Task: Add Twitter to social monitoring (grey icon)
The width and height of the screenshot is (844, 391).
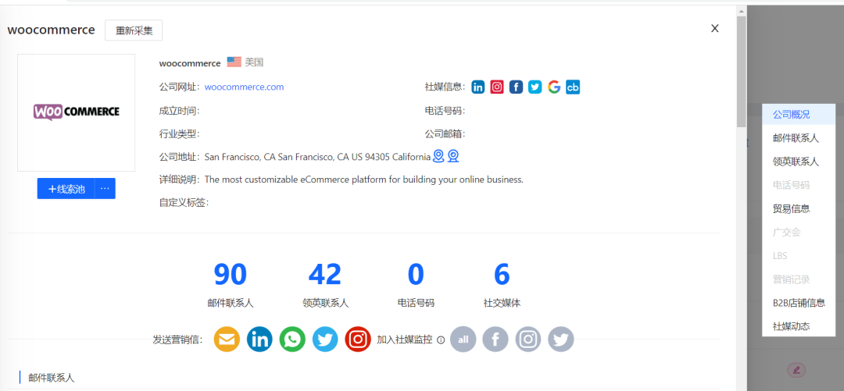Action: (561, 339)
